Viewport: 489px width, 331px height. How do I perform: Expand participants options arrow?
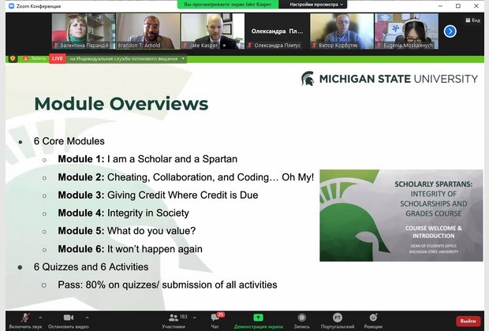tap(195, 318)
